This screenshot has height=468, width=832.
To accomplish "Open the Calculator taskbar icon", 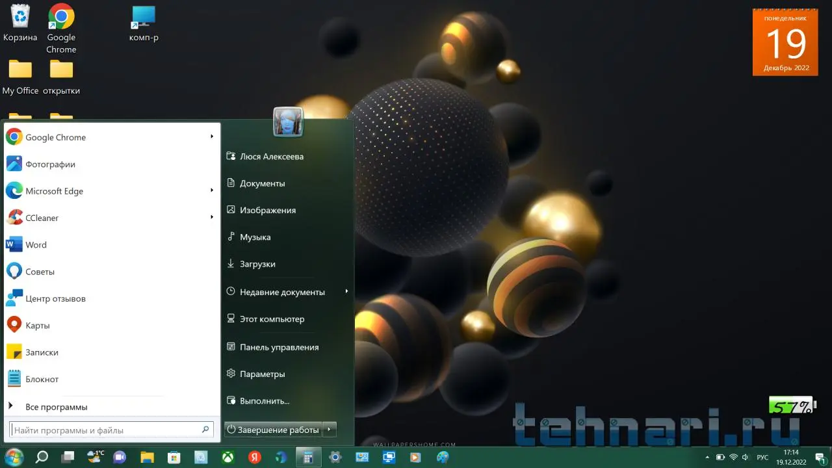I will 308,457.
